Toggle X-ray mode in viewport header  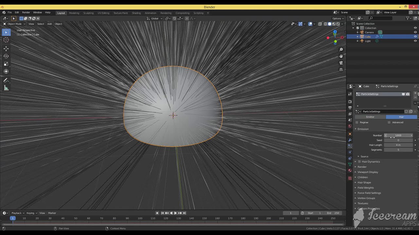(x=320, y=24)
